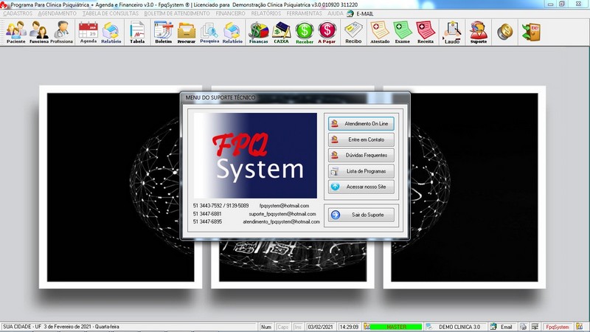Viewport: 590px width, 332px height.
Task: Click the Dúvidas Frequentes button
Action: point(361,155)
